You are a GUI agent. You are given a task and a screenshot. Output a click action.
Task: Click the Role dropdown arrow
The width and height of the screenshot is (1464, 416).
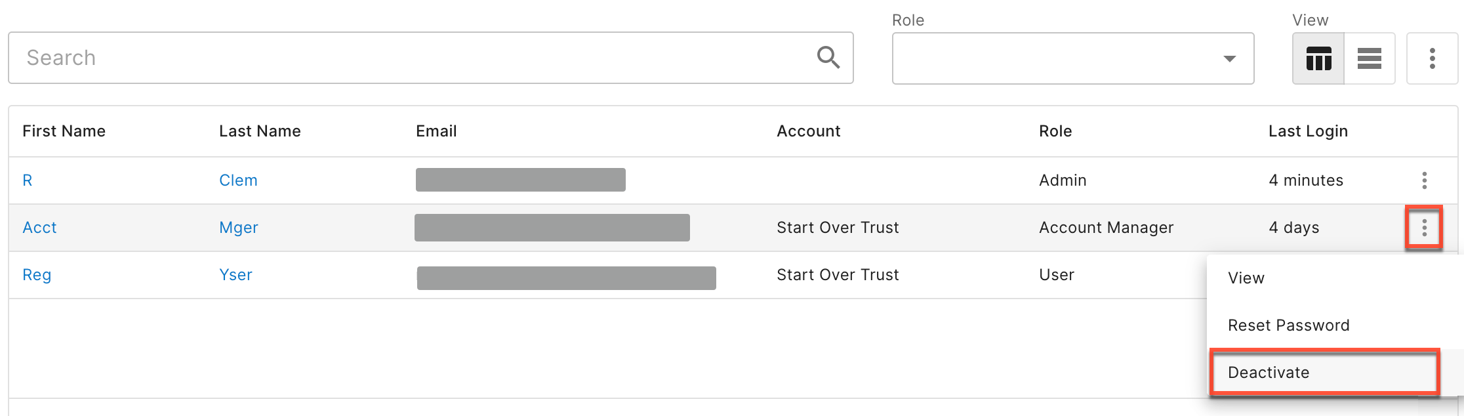(1230, 59)
